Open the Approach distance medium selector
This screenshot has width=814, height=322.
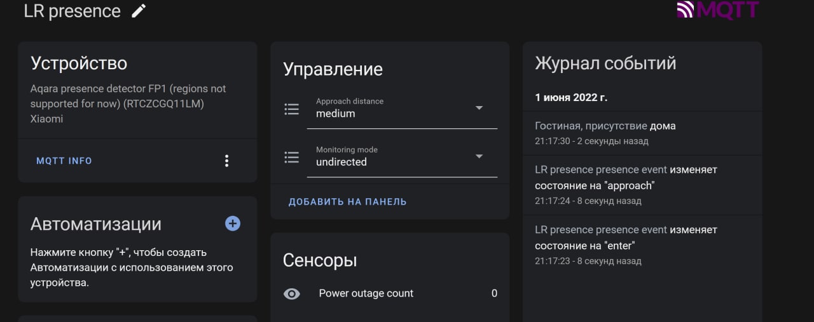tap(402, 109)
